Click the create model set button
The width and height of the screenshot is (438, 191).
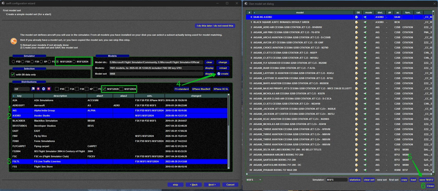(x=223, y=74)
